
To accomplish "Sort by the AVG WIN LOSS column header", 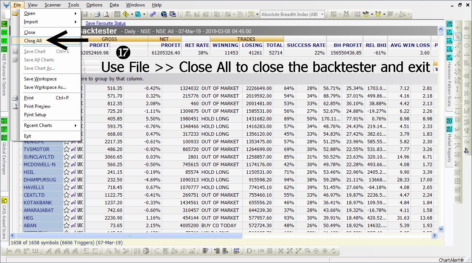I will (409, 45).
